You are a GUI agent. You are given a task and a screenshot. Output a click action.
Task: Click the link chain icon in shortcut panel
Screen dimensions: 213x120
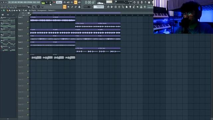click(x=76, y=7)
